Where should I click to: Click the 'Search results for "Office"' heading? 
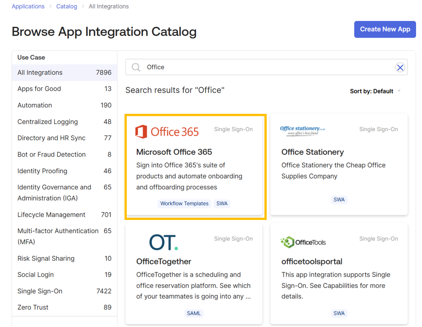click(x=175, y=90)
